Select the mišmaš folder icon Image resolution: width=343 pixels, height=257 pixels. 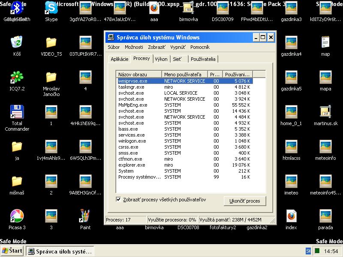coord(17,181)
